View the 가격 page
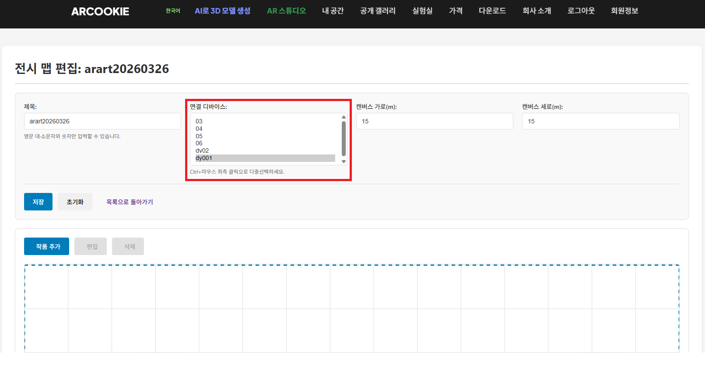Screen dimensions: 705x378 (x=456, y=11)
